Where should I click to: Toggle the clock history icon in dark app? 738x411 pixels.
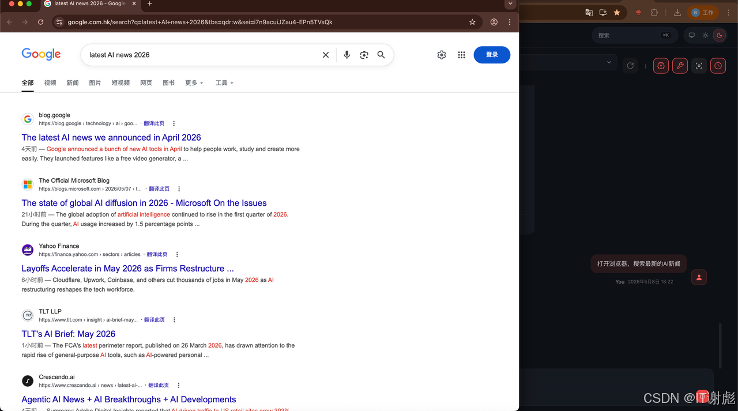pyautogui.click(x=718, y=66)
